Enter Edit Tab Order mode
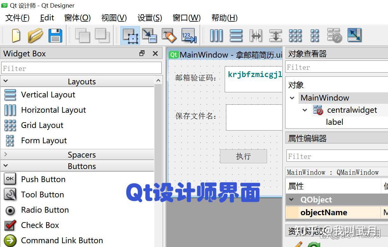388x247 pixels. click(189, 36)
